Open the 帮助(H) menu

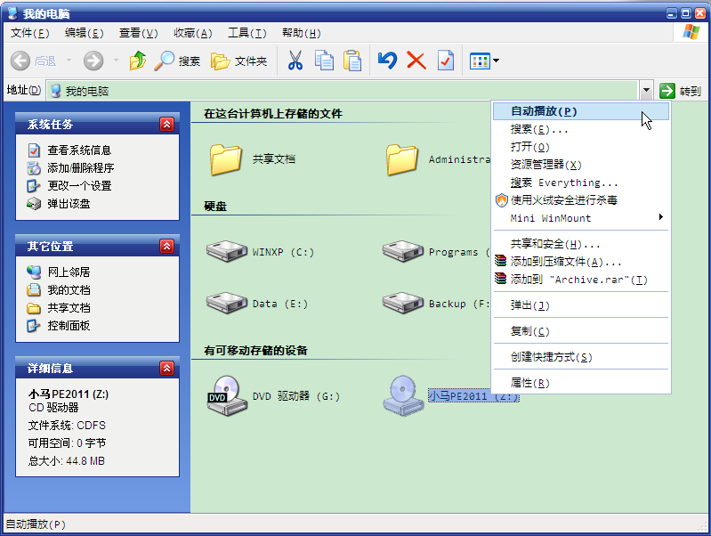(301, 33)
